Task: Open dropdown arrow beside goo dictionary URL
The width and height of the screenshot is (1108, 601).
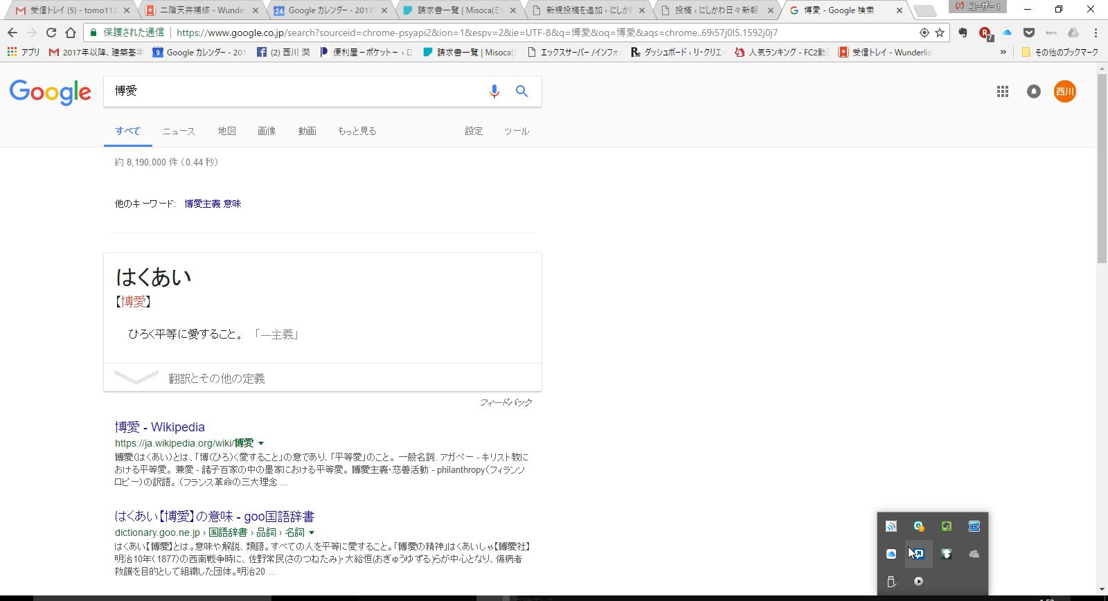Action: pyautogui.click(x=312, y=532)
